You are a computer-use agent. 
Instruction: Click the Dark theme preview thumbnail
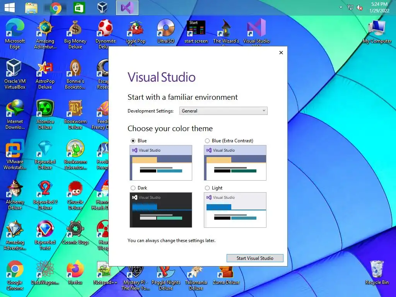[161, 210]
